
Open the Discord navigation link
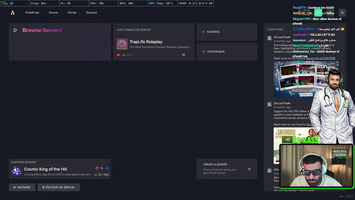point(92,12)
